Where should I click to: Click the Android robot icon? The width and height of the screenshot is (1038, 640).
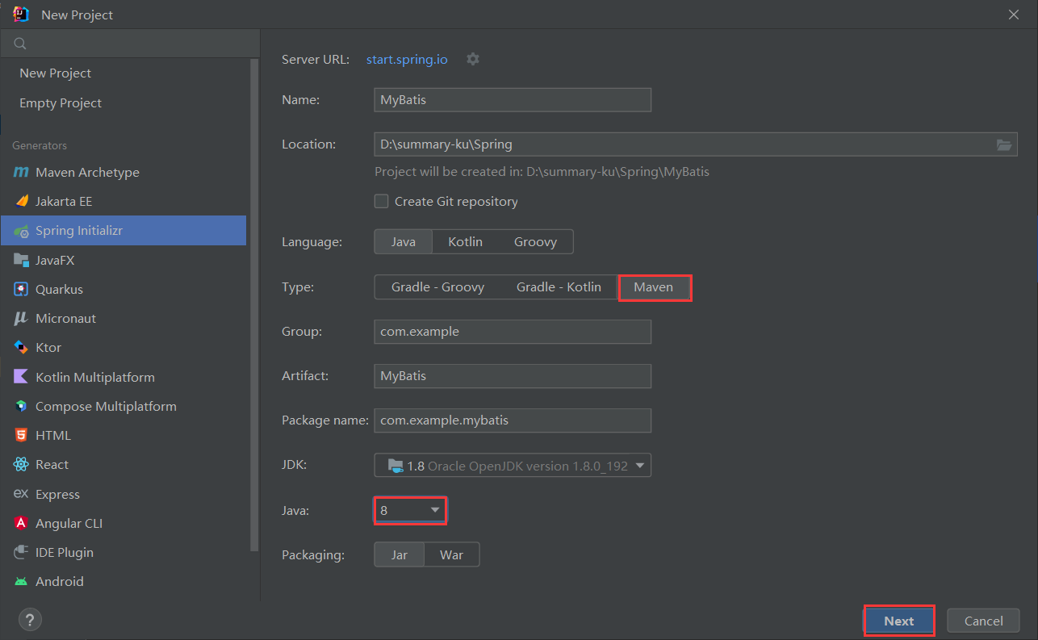click(21, 581)
